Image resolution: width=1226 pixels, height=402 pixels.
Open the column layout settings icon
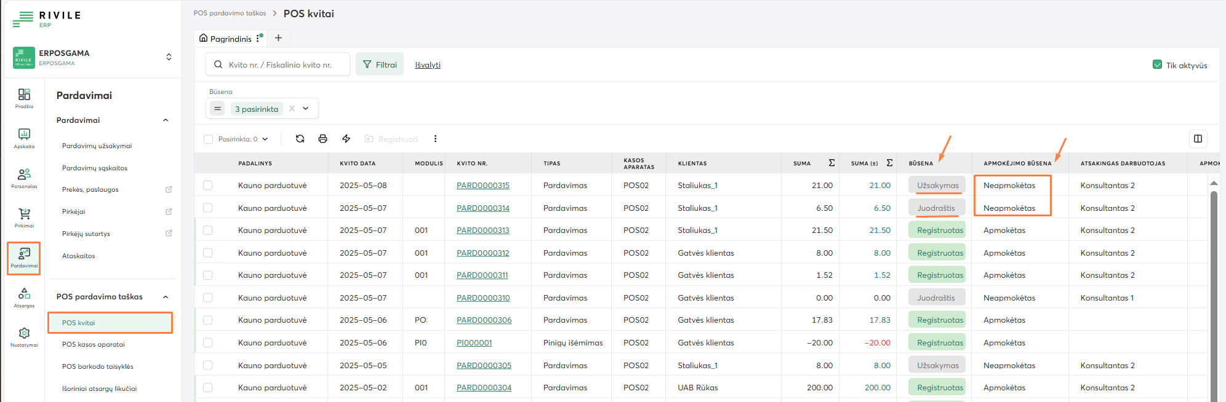[1198, 139]
